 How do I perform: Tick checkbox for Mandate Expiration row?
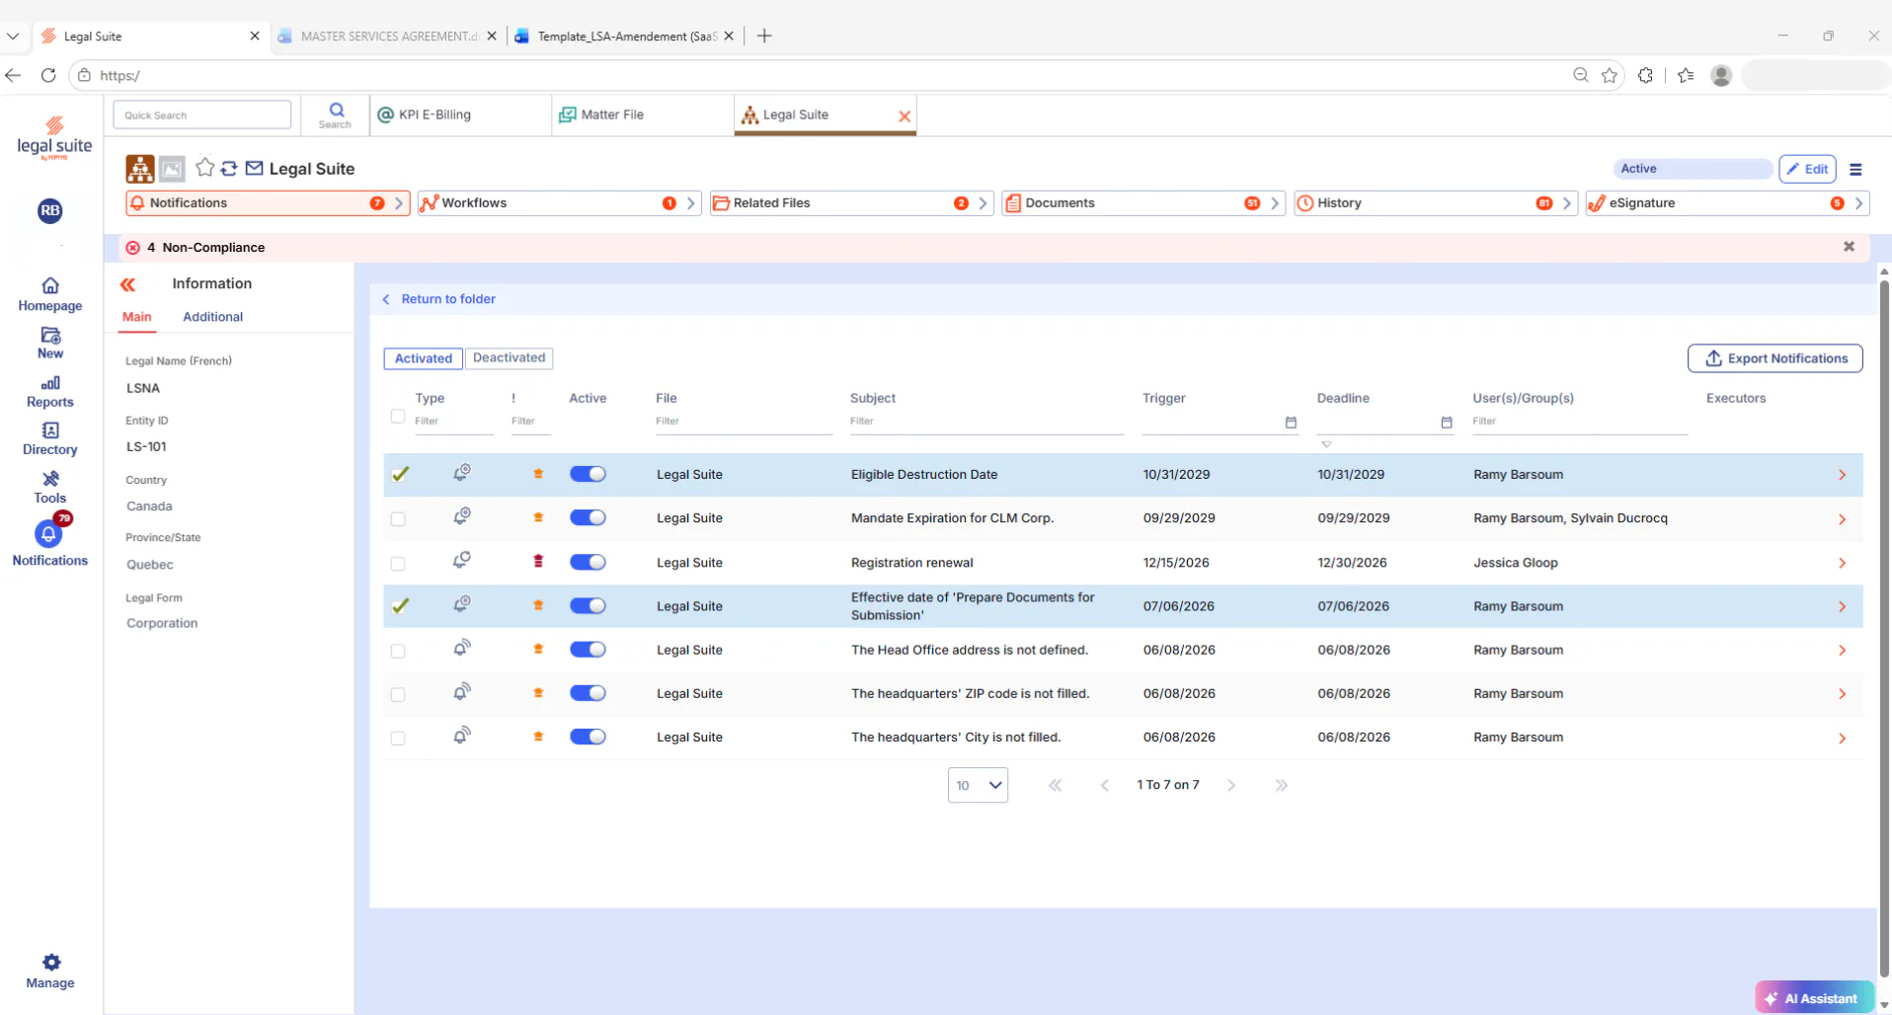coord(398,518)
